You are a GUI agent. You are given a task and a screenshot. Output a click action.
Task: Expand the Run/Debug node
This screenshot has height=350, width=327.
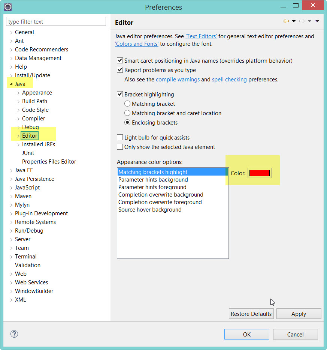[11, 231]
